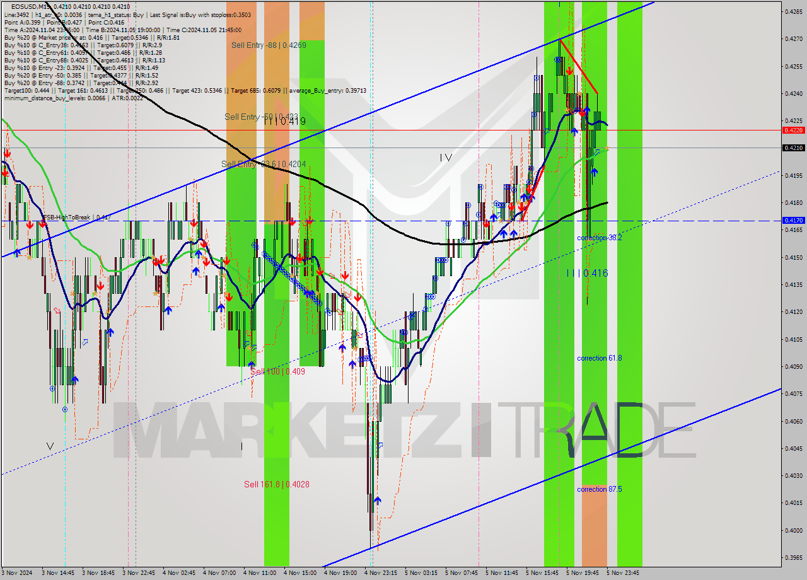
Task: Click the blue 0.4170 price tag
Action: pyautogui.click(x=793, y=221)
